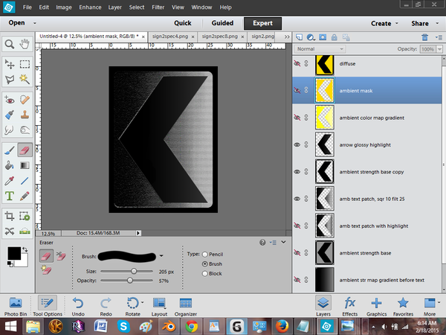Select the Pencil eraser type

[x=205, y=255]
